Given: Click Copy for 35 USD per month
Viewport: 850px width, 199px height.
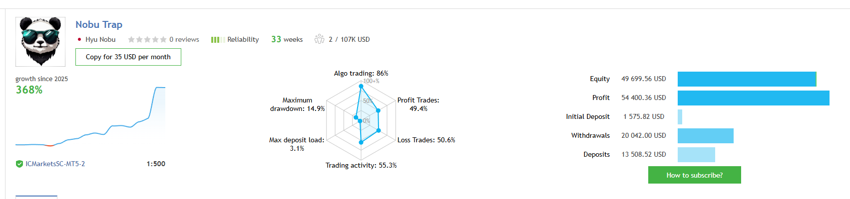Looking at the screenshot, I should (x=128, y=57).
